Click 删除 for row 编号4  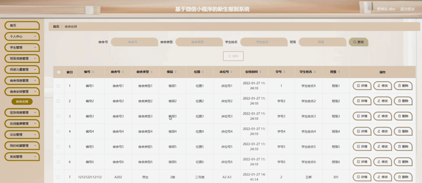click(403, 131)
